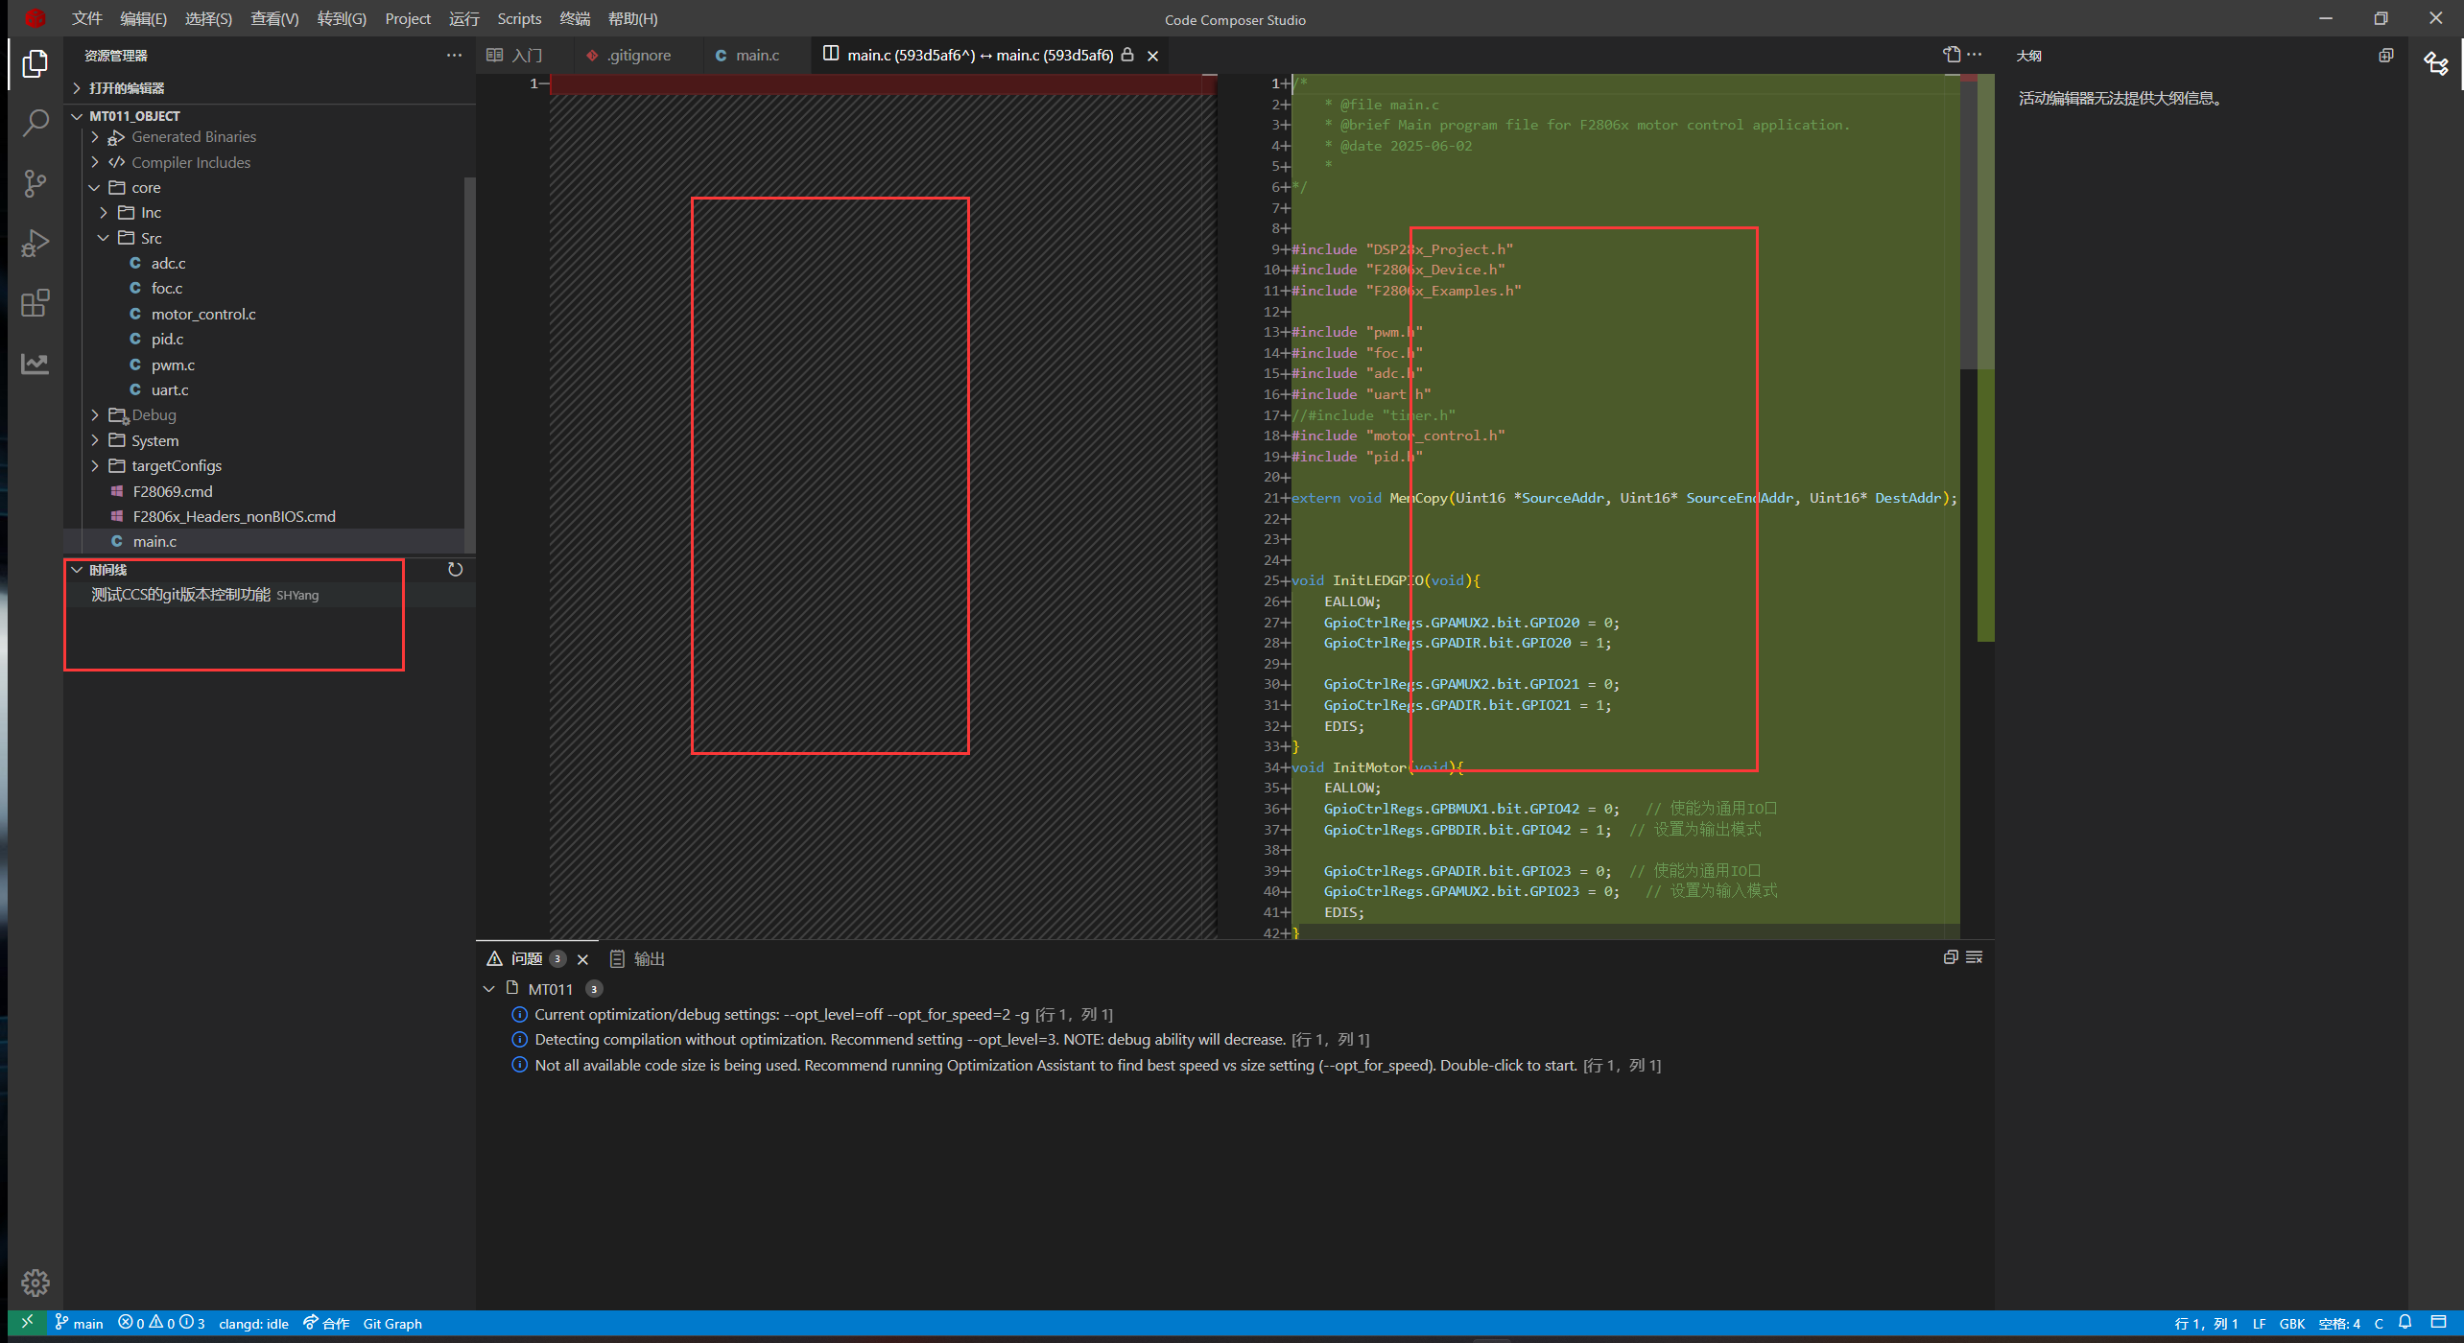The height and width of the screenshot is (1343, 2464).
Task: Open Git Graph from status bar
Action: [392, 1324]
